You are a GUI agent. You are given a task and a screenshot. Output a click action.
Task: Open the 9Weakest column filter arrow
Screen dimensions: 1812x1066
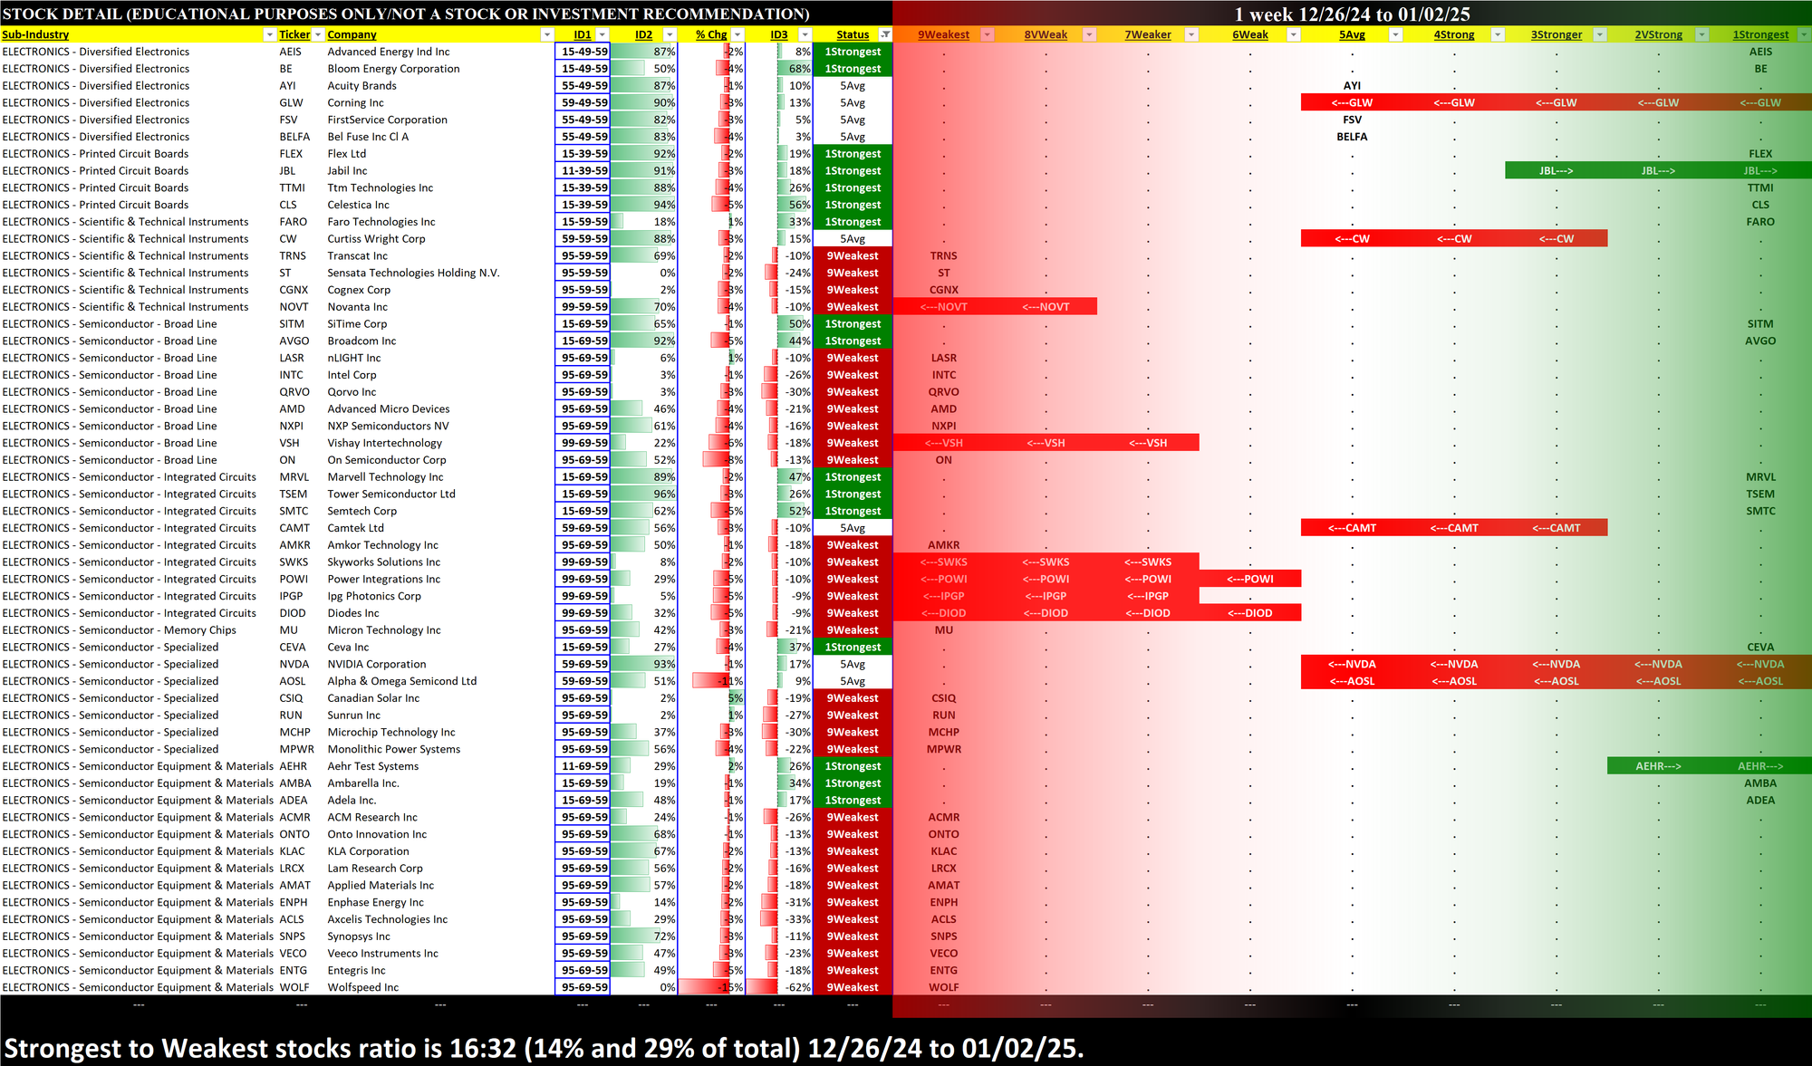[988, 34]
